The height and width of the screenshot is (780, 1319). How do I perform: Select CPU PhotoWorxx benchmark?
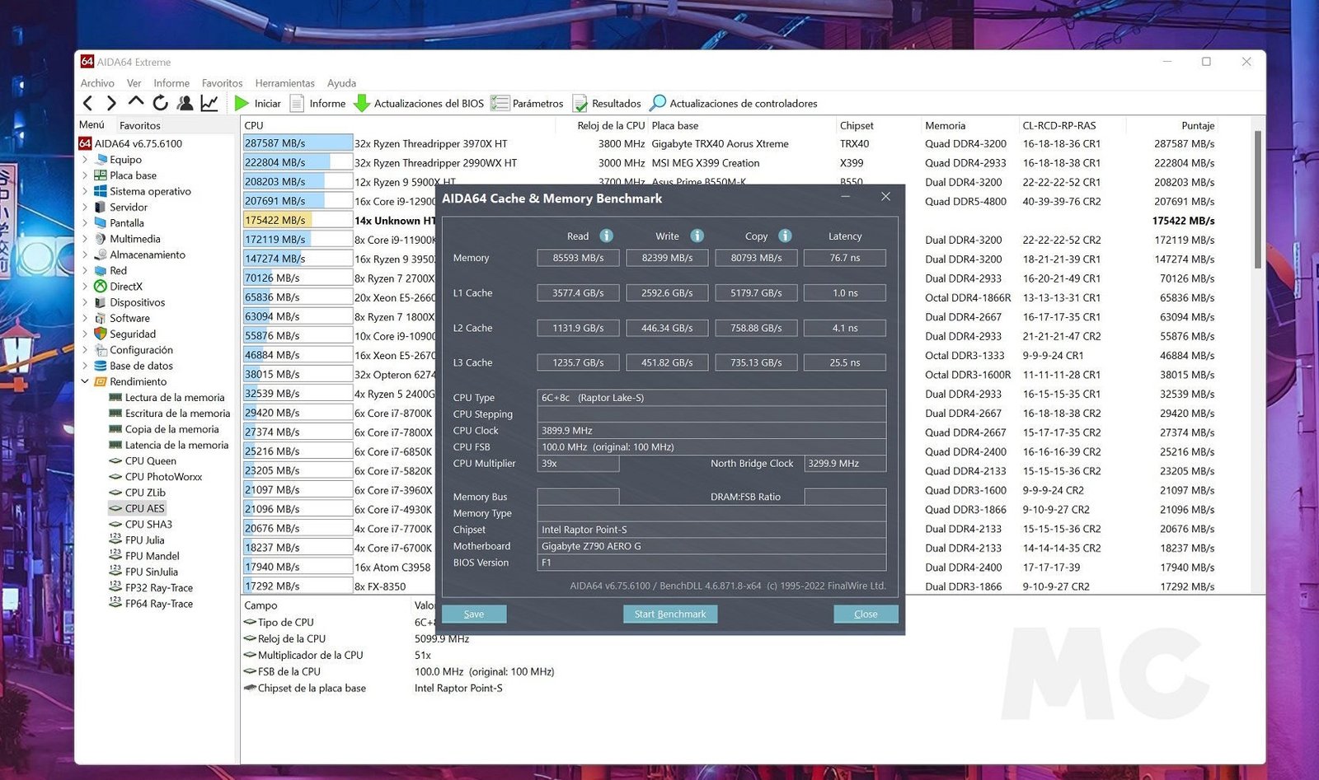coord(163,477)
